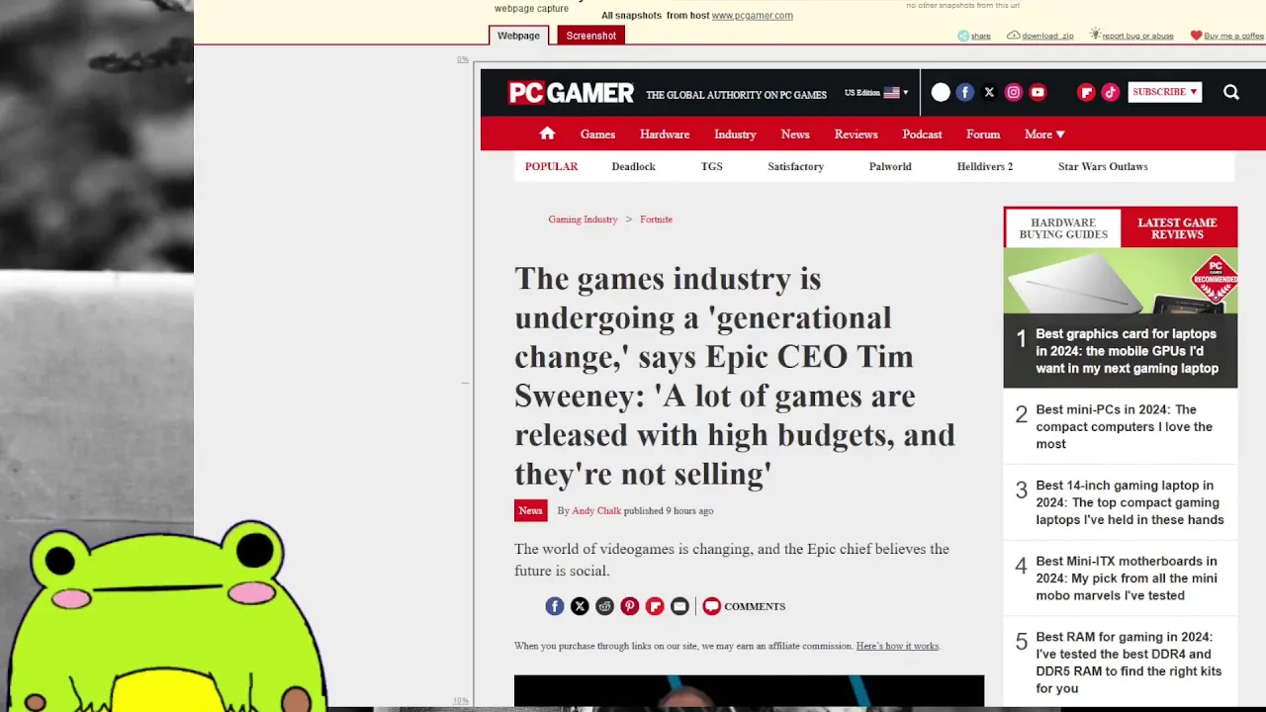Click the article headline text

[x=735, y=376]
